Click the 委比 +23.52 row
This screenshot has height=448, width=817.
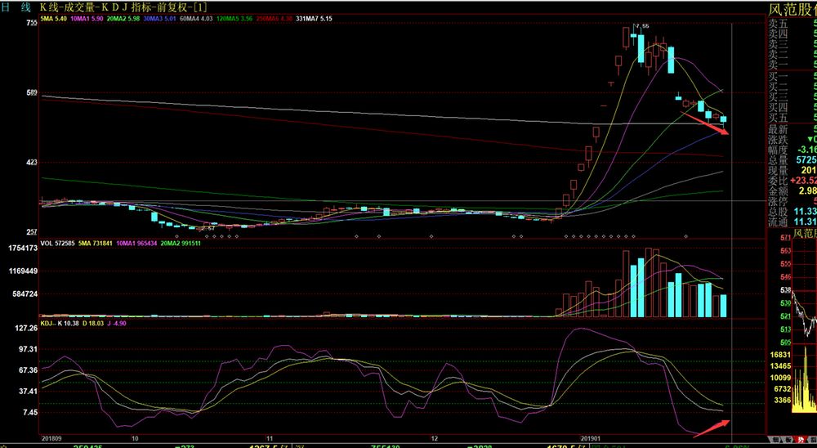tap(792, 181)
